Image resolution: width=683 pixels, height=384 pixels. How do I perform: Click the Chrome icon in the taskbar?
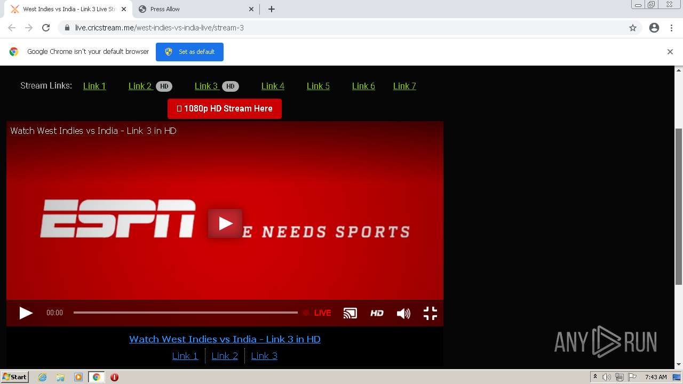tap(97, 377)
